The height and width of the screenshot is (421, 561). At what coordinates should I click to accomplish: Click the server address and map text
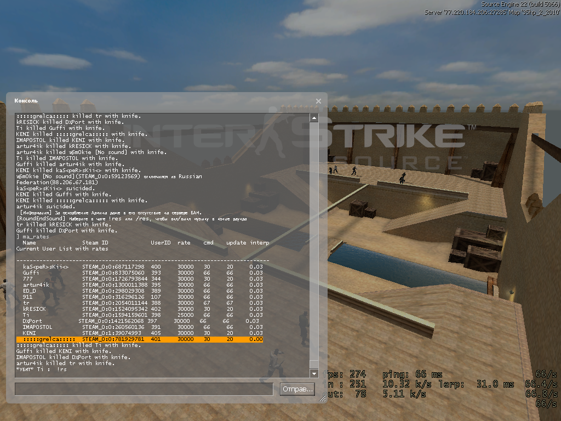pyautogui.click(x=493, y=13)
